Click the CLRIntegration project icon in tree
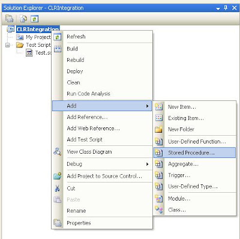Viewport: 240px width, 239px height. (10, 29)
